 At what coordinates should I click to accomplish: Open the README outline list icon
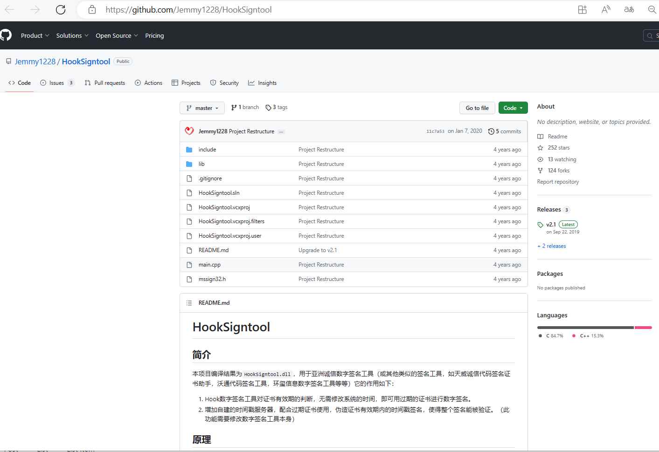tap(189, 303)
